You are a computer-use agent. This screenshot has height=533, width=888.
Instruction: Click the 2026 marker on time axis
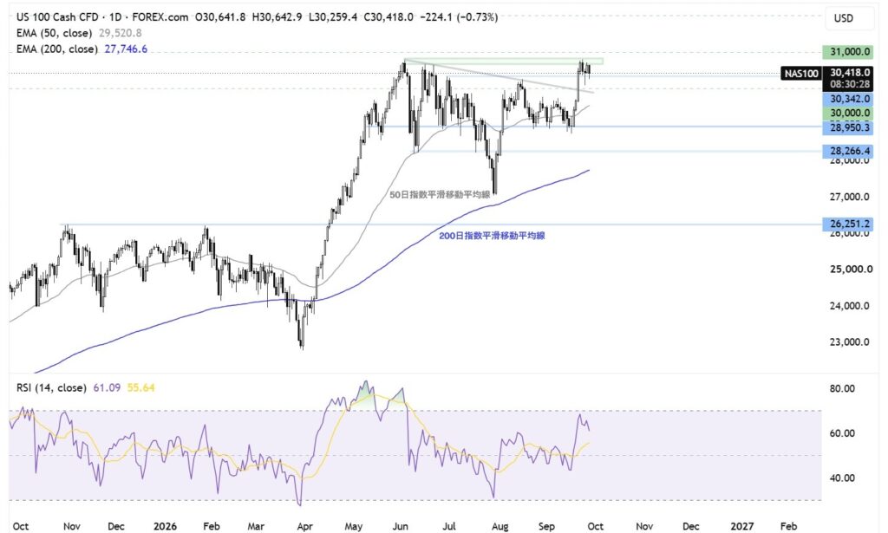coord(165,526)
